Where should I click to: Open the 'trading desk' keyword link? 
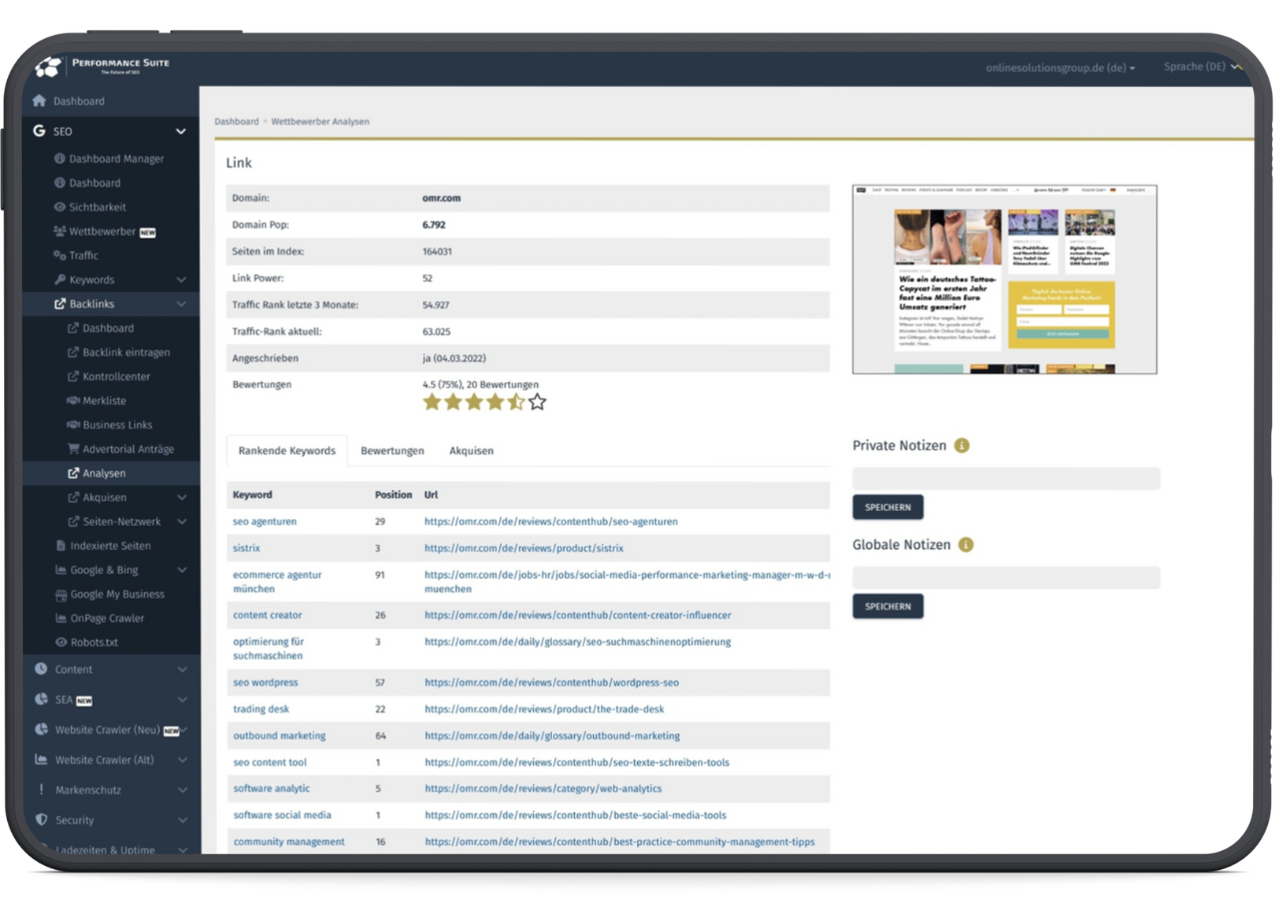pos(262,709)
